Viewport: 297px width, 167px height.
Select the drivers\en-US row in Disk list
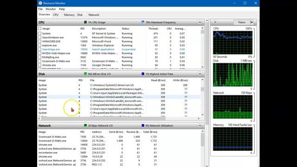119,85
